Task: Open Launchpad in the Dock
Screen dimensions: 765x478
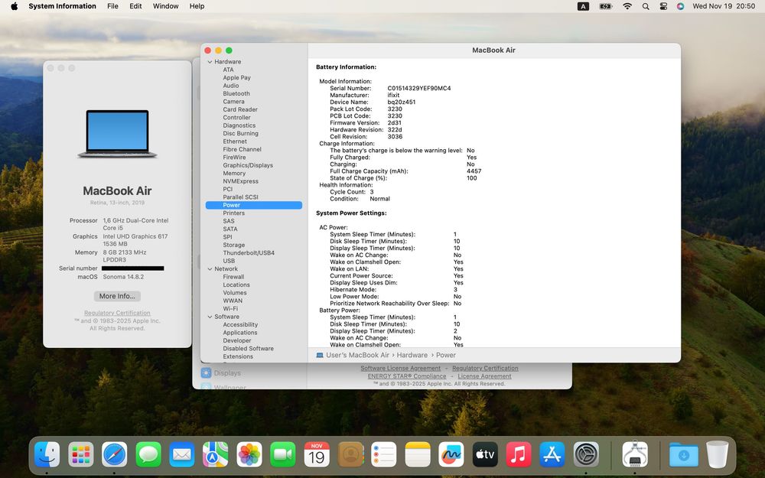Action: pyautogui.click(x=81, y=454)
